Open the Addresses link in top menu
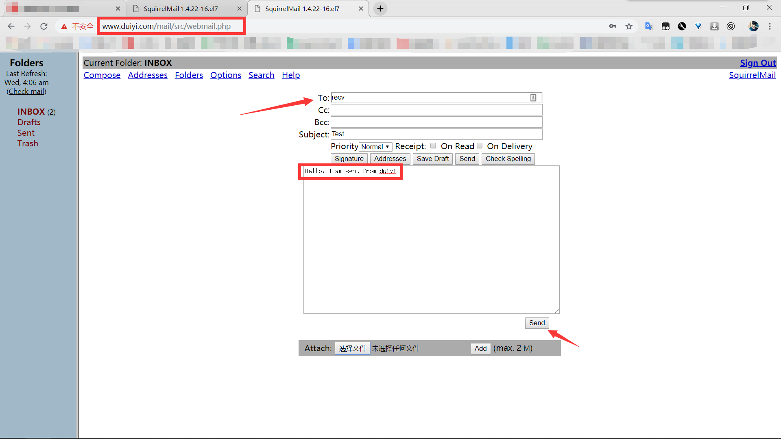The height and width of the screenshot is (439, 781). click(x=148, y=75)
